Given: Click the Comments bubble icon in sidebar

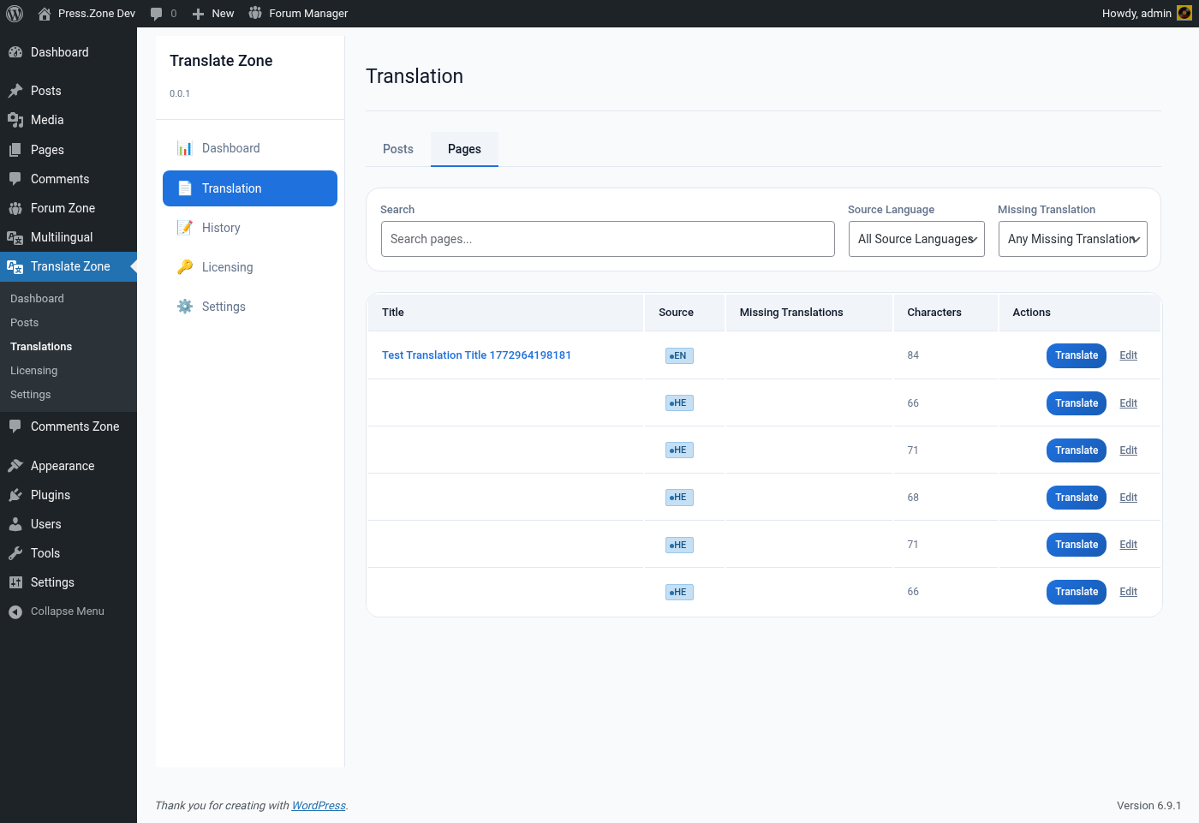Looking at the screenshot, I should point(15,179).
